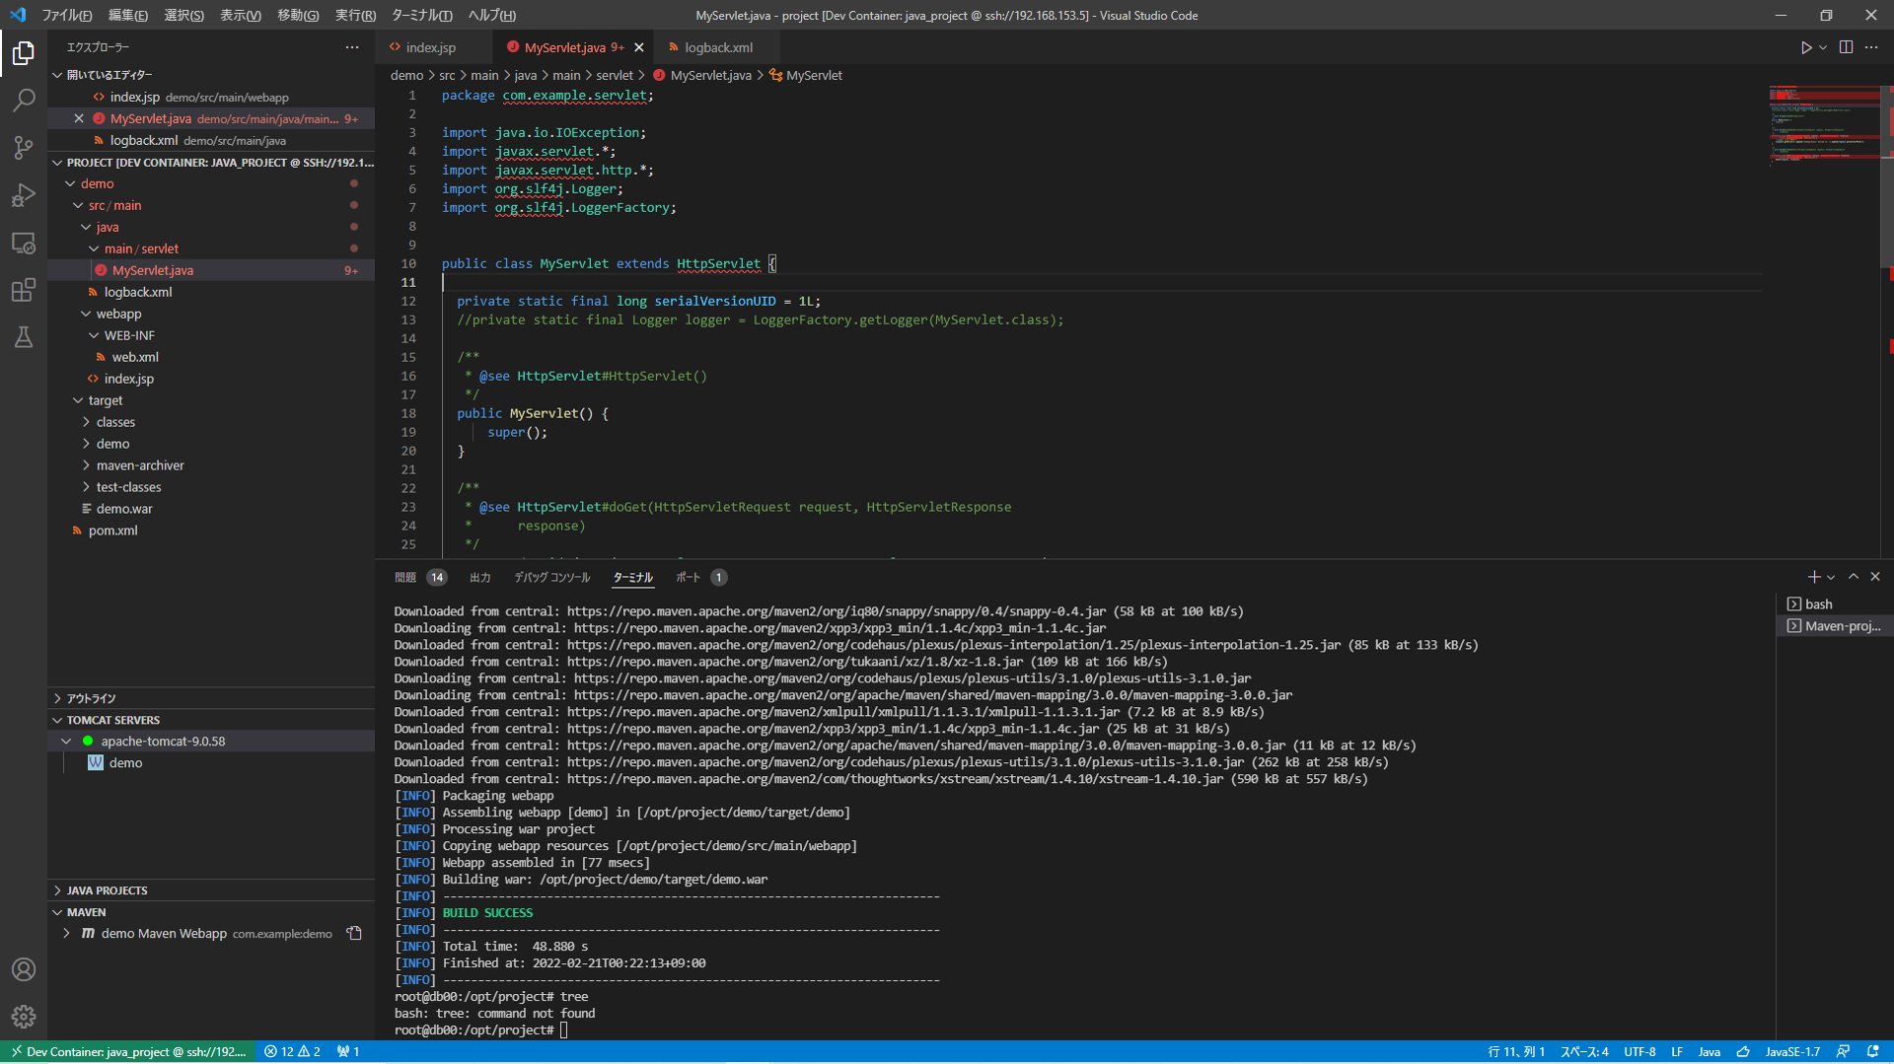Select the demo app under apache-tomcat-9.0.58
The image size is (1894, 1064).
pyautogui.click(x=125, y=762)
